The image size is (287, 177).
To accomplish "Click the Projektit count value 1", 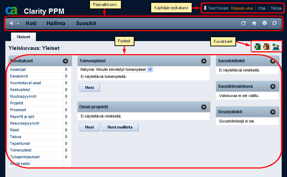I will [66, 103].
